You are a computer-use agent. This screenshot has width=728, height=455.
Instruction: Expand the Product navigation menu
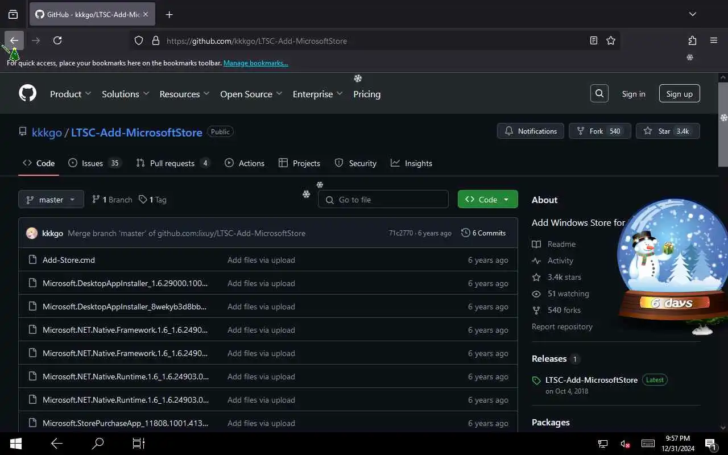click(x=71, y=94)
